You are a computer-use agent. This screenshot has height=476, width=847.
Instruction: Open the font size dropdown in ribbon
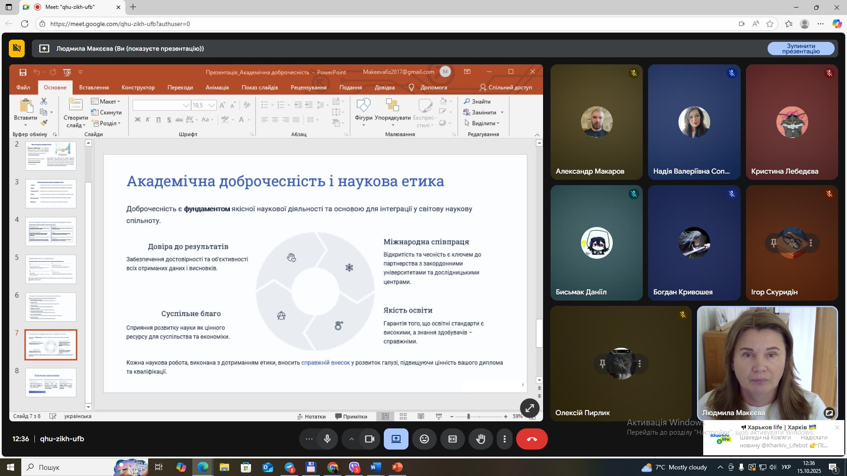pyautogui.click(x=211, y=105)
